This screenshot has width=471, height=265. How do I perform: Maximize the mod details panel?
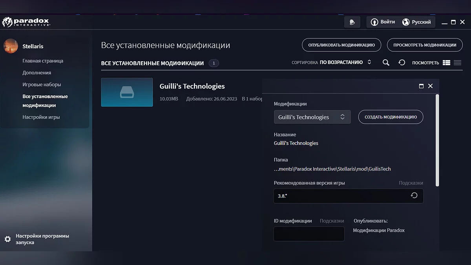(421, 86)
